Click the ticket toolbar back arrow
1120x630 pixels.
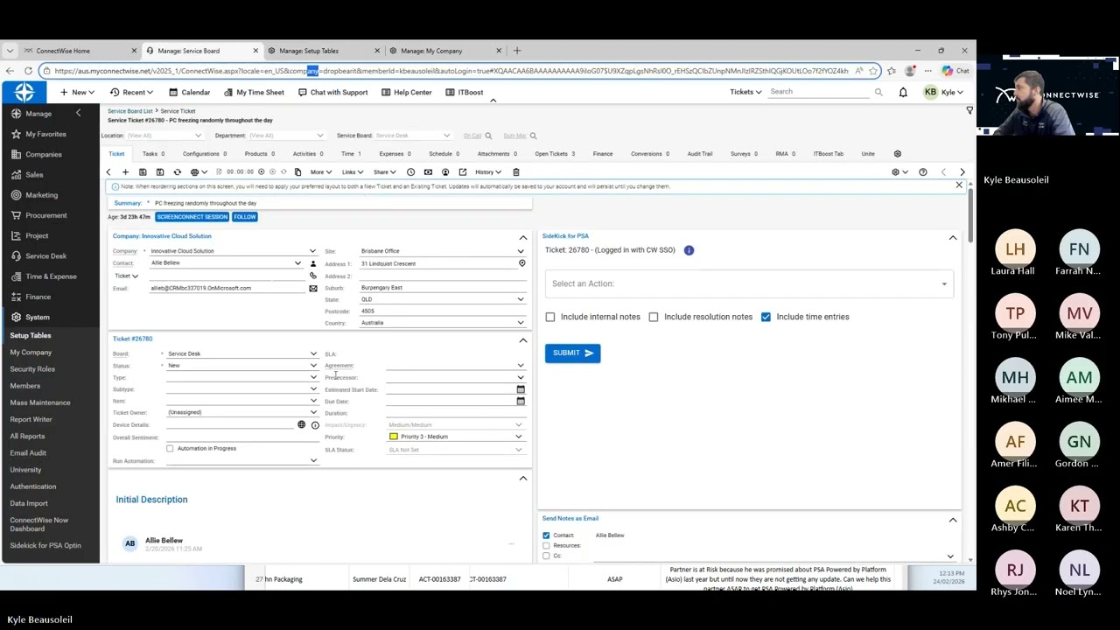point(108,172)
